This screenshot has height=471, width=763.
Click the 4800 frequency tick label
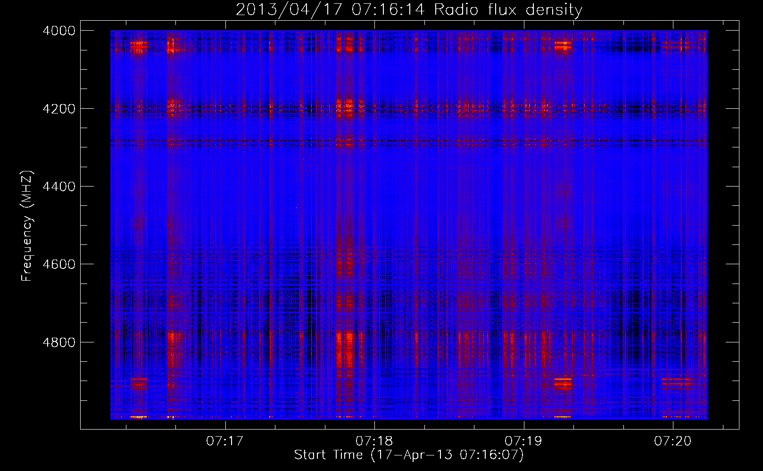tap(59, 342)
